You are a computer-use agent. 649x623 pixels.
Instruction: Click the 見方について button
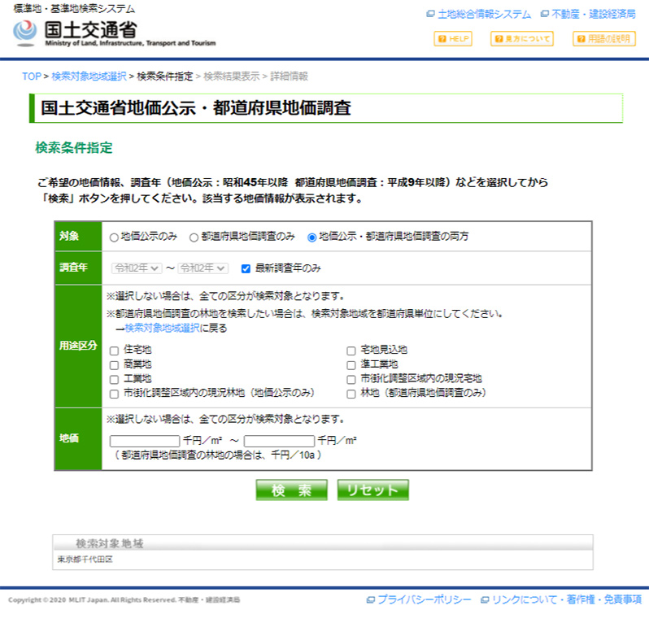(521, 39)
